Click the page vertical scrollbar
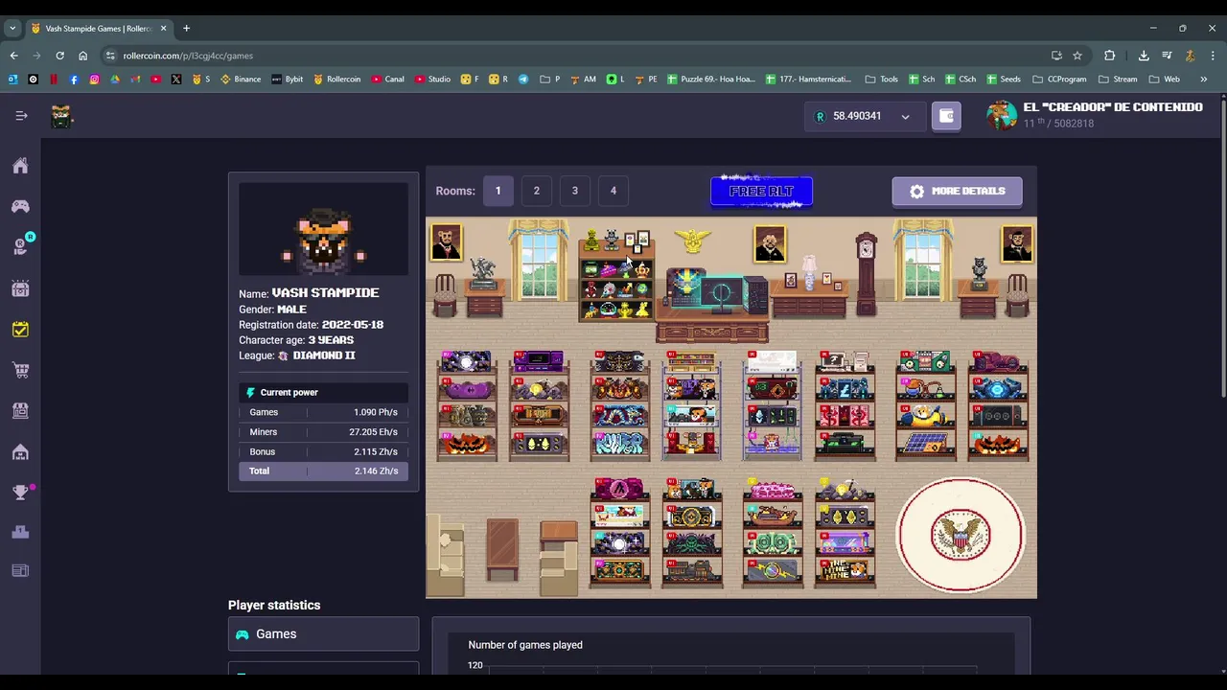1227x690 pixels. 1223,247
